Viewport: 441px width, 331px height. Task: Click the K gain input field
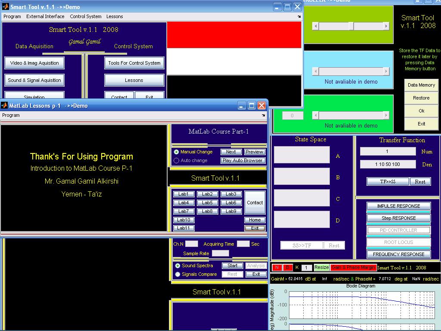pos(307,268)
